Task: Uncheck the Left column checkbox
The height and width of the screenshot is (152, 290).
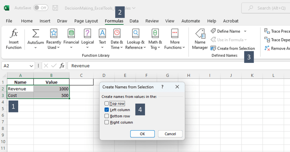Action: (107, 110)
